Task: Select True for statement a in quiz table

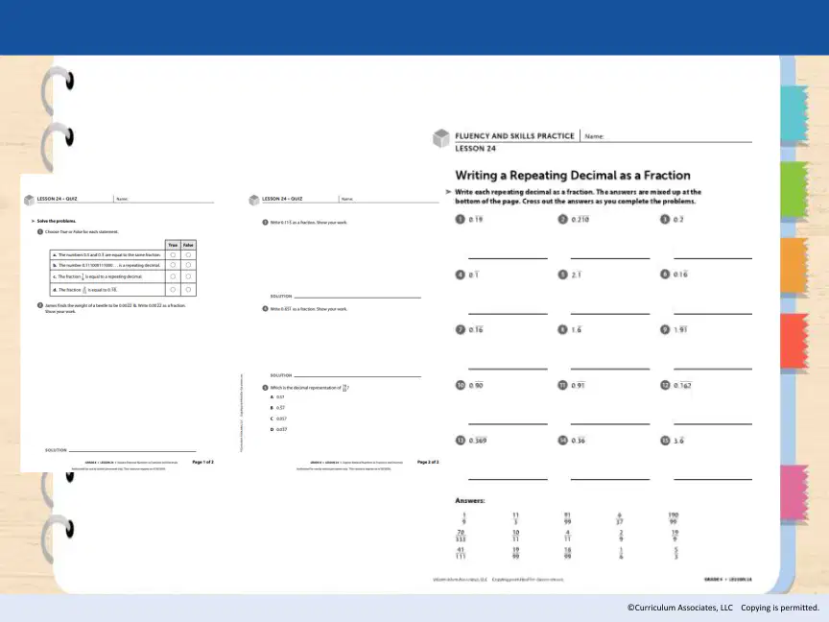Action: pos(173,255)
